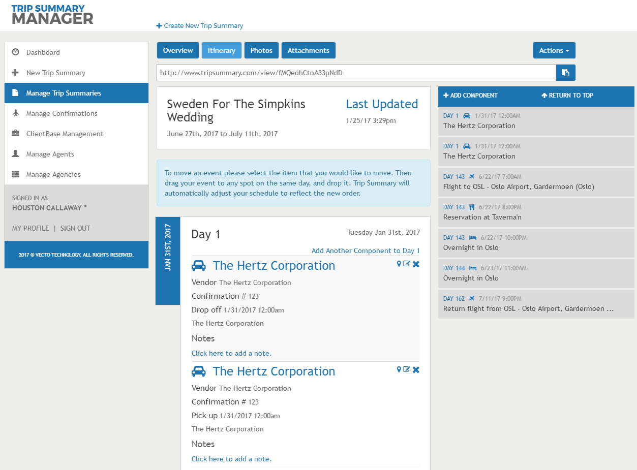Click the copy URL clipboard icon

565,73
